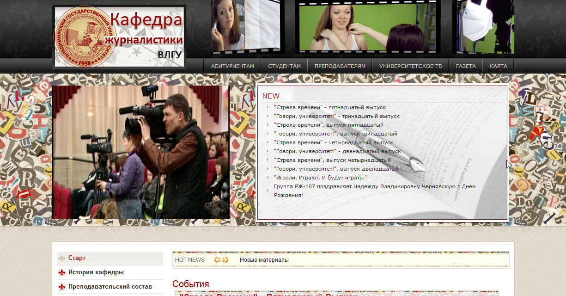
Task: Open "Стрела времени" - четырнадцатый выпуск link
Action: [x=333, y=142]
